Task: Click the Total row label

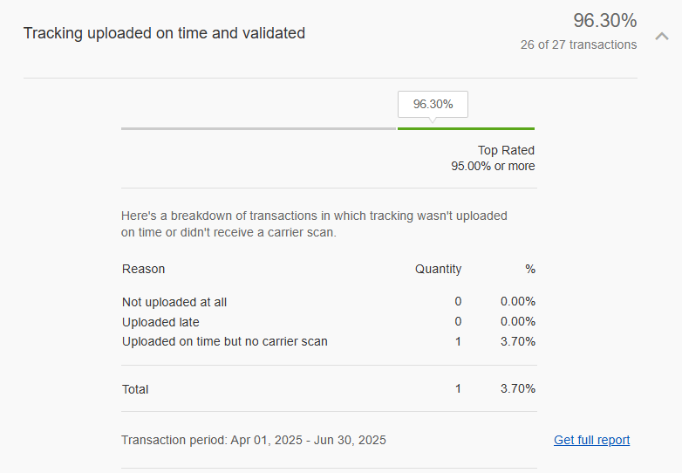Action: pyautogui.click(x=135, y=389)
